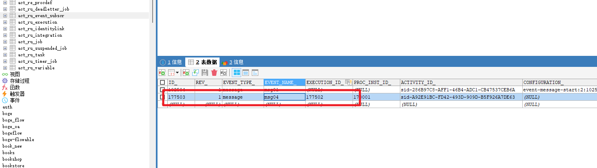Switch to form view mode icon
Viewport: 597px width, 168px height.
tap(246, 73)
